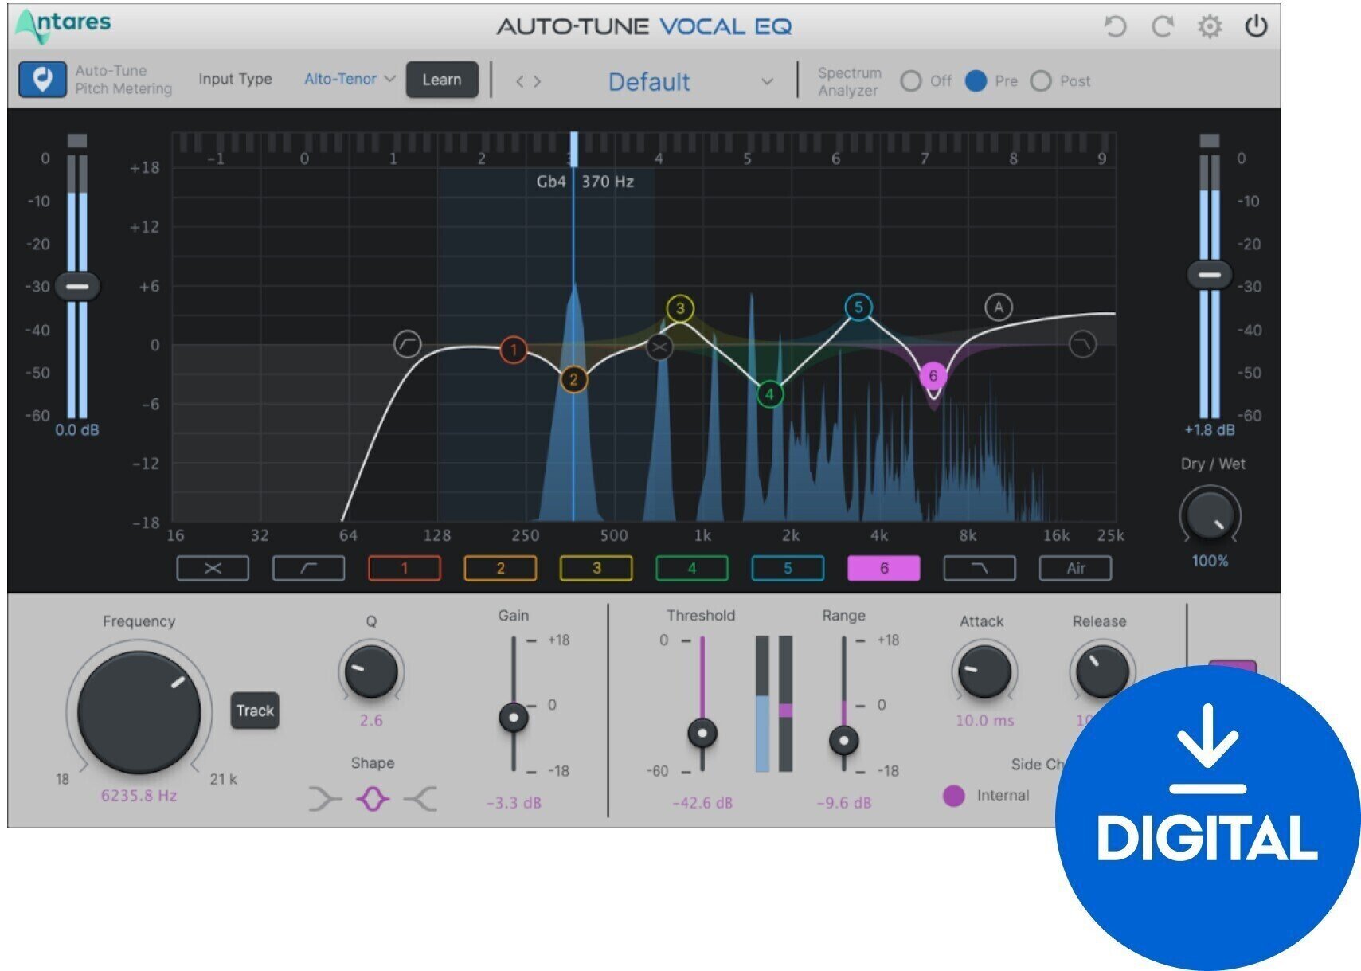Toggle the plugin power button
The image size is (1361, 971).
[x=1256, y=26]
